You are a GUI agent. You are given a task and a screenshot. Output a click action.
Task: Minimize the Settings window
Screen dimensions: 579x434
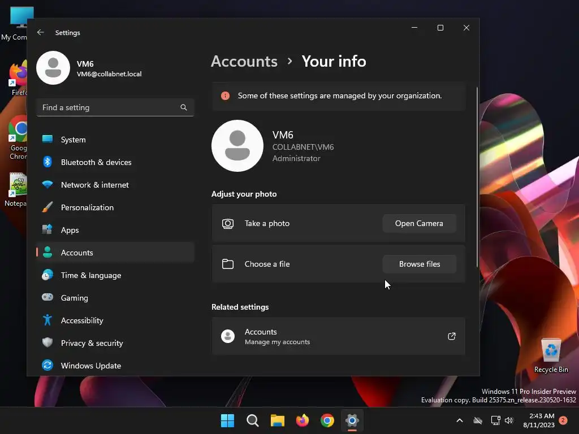point(414,28)
